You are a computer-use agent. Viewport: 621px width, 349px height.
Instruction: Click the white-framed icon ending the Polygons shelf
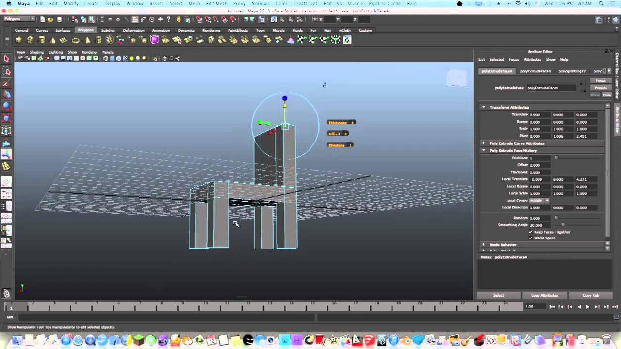pos(347,40)
